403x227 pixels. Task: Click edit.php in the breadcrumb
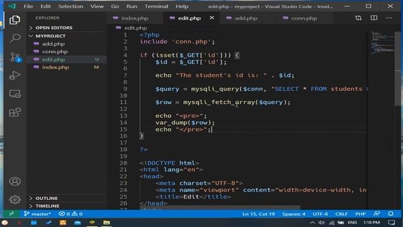tap(135, 28)
